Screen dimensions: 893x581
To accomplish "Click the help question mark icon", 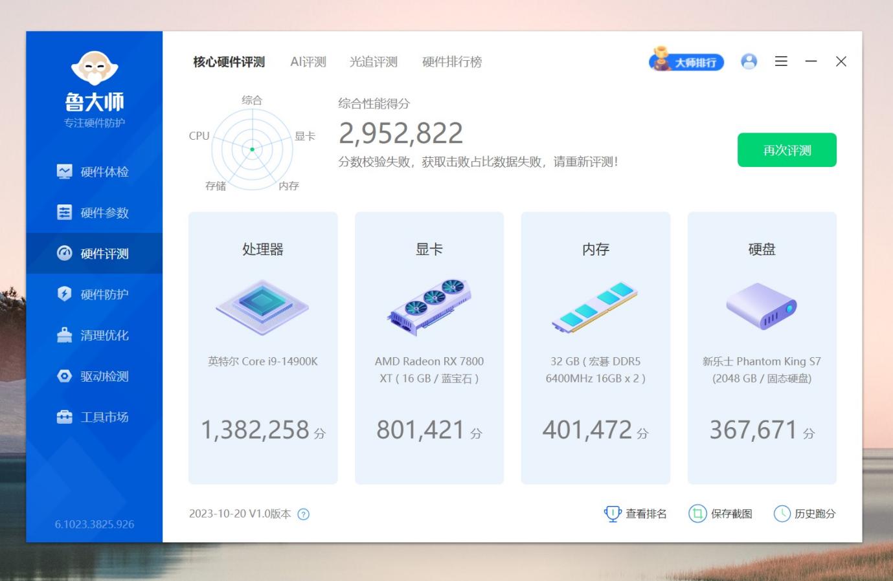I will coord(303,514).
